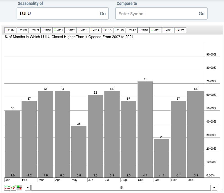Click the Seasonality symbol field containing LULU
This screenshot has height=193, width=224.
58,14
